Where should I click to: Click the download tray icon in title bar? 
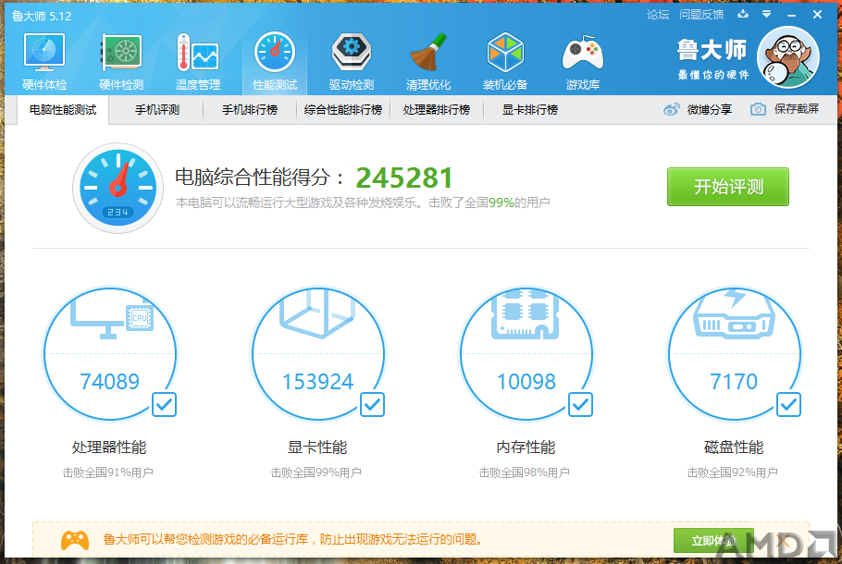coord(743,15)
